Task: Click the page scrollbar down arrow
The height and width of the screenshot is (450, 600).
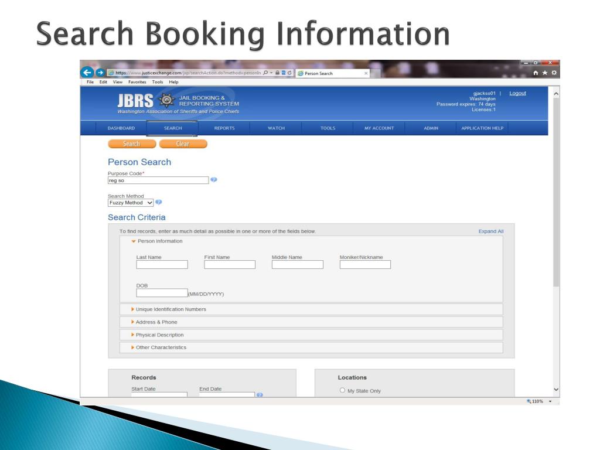Action: tap(556, 390)
